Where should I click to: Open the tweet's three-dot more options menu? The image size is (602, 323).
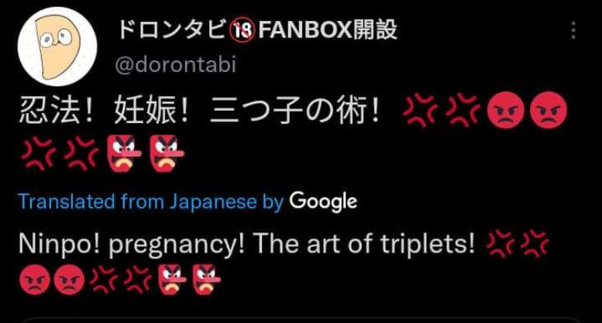(x=573, y=30)
